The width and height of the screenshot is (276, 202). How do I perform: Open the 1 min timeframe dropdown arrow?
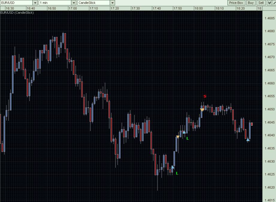pos(74,3)
